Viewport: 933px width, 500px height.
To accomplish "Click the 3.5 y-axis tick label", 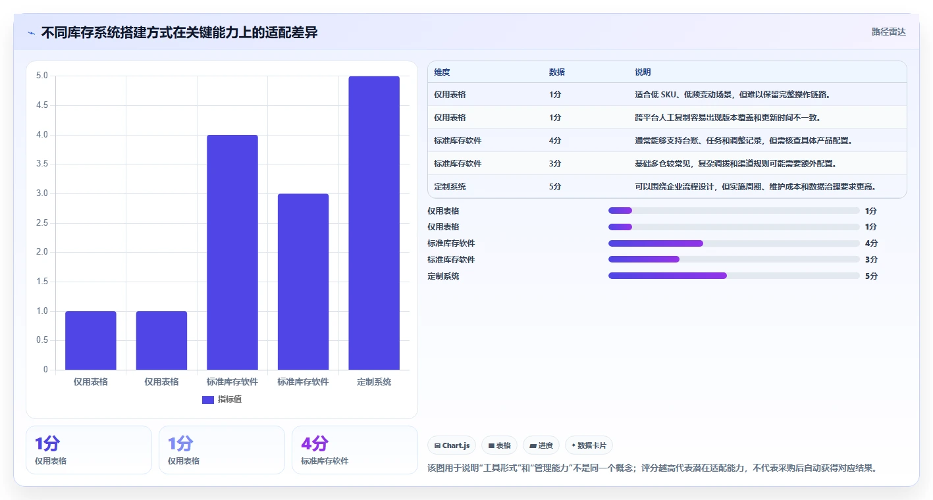I will pyautogui.click(x=41, y=164).
